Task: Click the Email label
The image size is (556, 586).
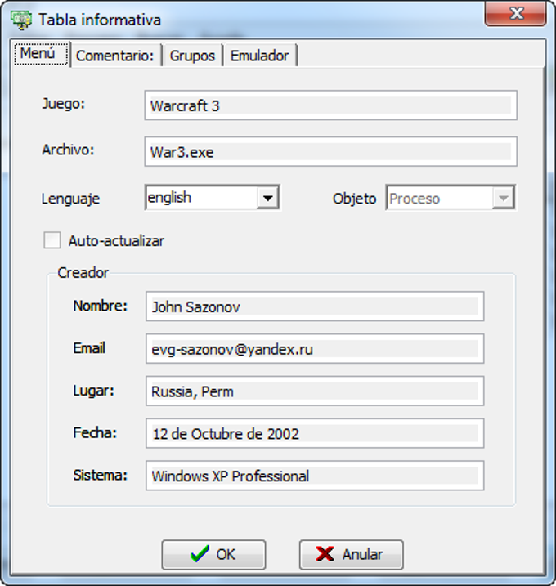Action: point(89,348)
